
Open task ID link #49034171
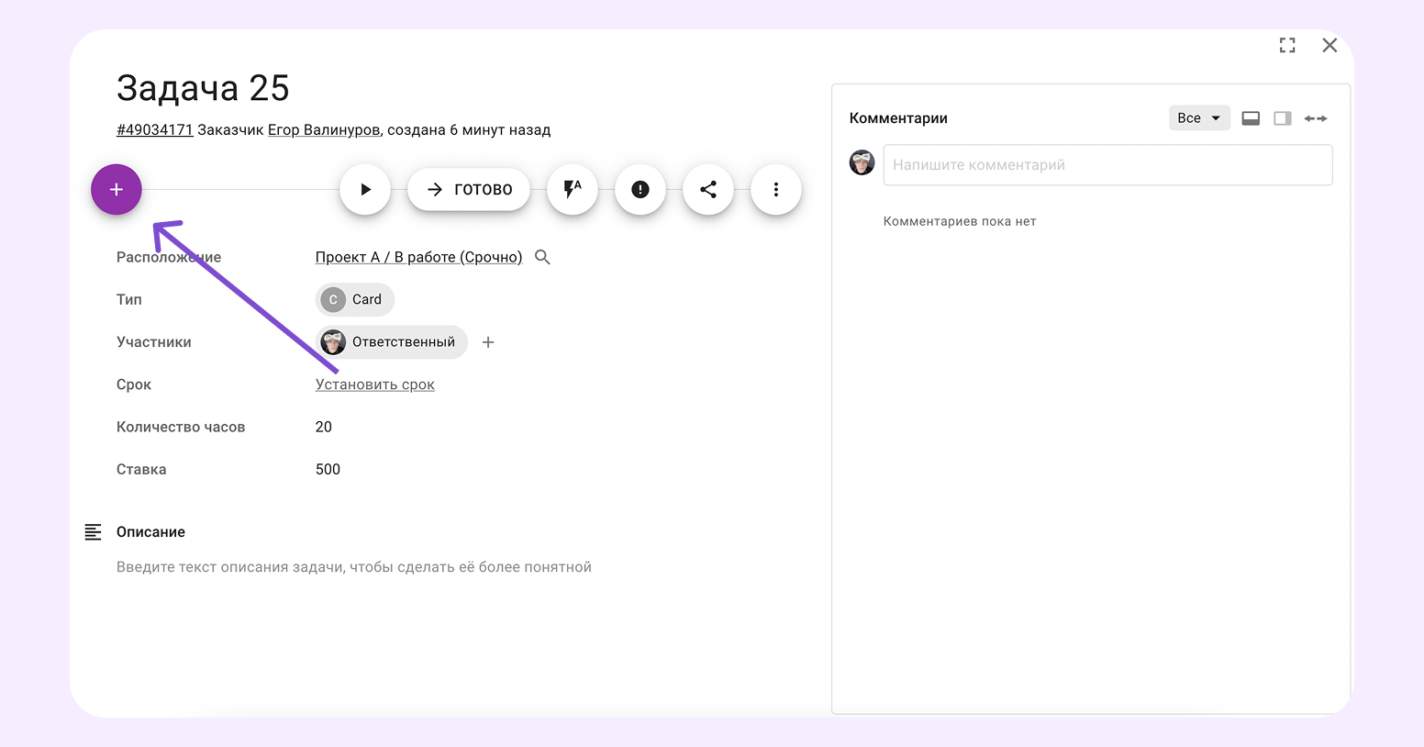(x=155, y=129)
